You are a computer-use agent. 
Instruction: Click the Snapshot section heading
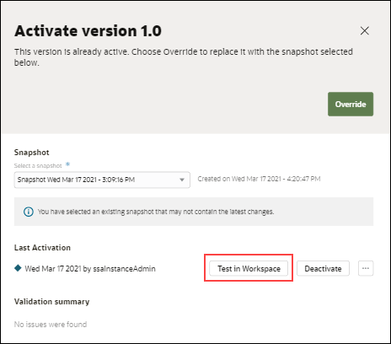click(x=32, y=153)
